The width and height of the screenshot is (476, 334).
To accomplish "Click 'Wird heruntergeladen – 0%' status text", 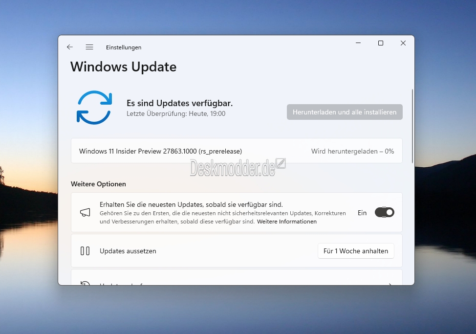I will click(x=352, y=151).
